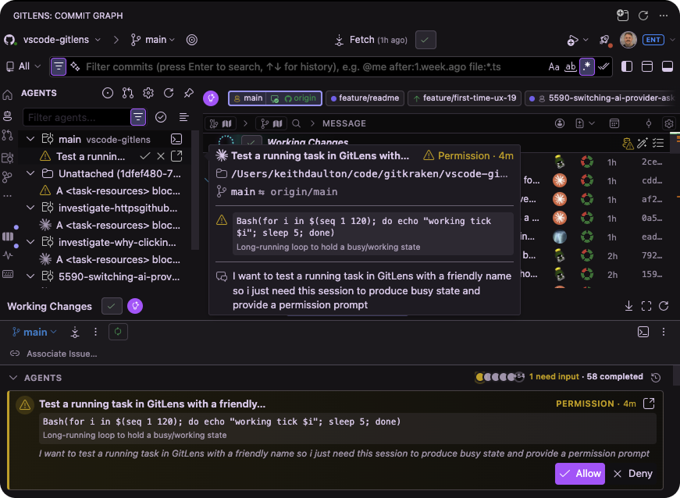The height and width of the screenshot is (498, 680).
Task: Open Test a runnin... agent in new window
Action: tap(176, 156)
